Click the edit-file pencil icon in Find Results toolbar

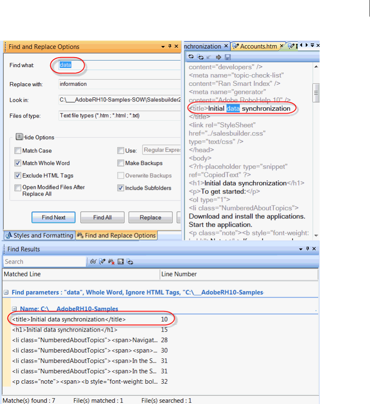102,261
